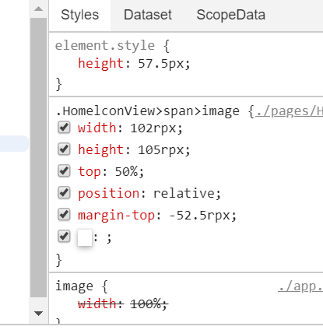The height and width of the screenshot is (330, 323).
Task: Disable the height: 105rpx property checkbox
Action: pyautogui.click(x=64, y=149)
